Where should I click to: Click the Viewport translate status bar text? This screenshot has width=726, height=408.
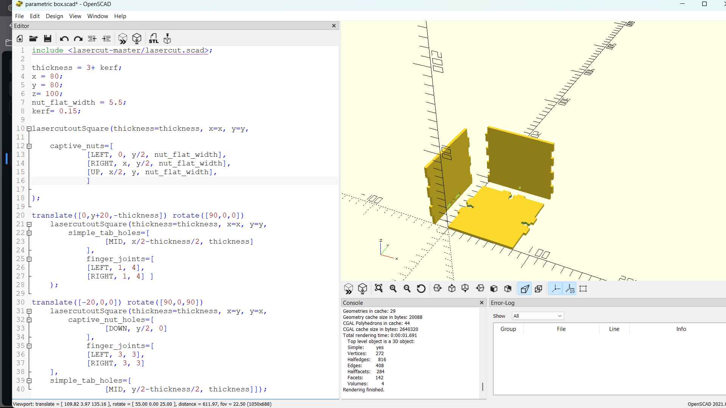[x=142, y=404]
